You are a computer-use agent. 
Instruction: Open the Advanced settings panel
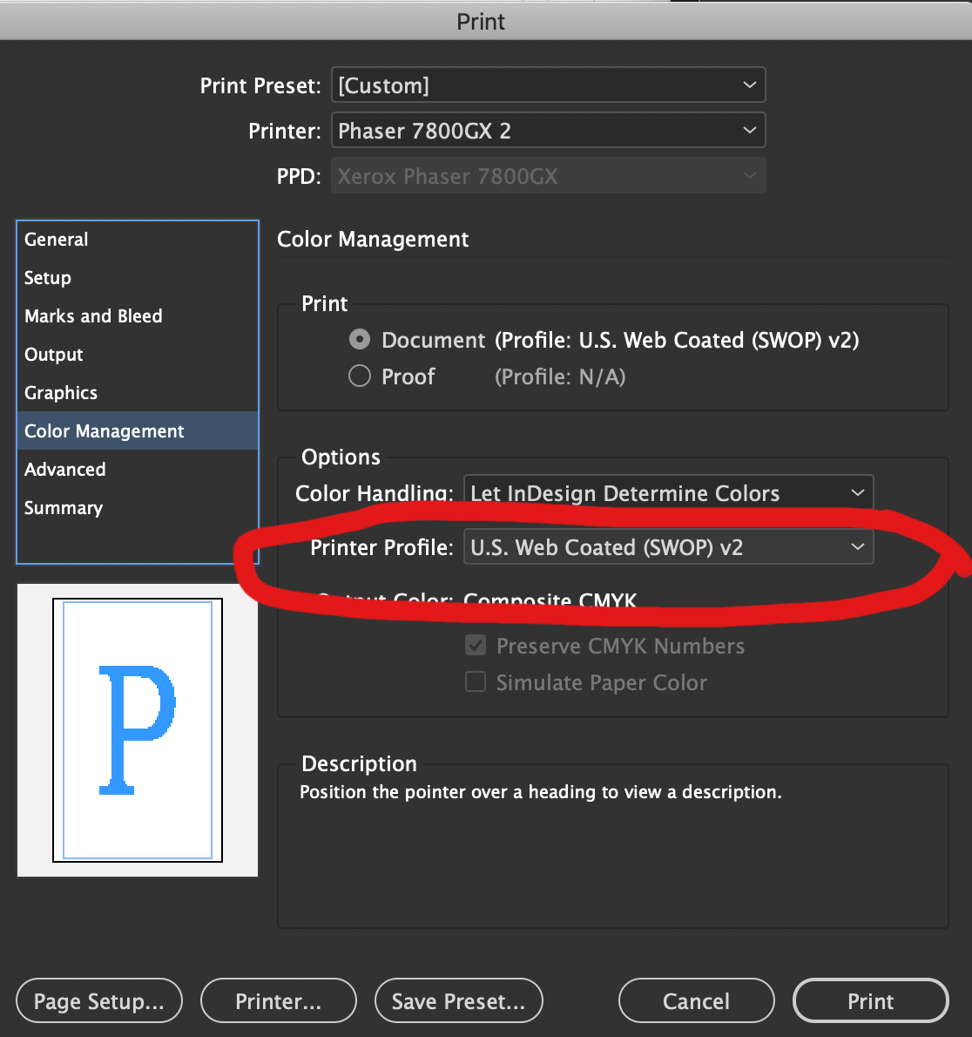point(65,469)
